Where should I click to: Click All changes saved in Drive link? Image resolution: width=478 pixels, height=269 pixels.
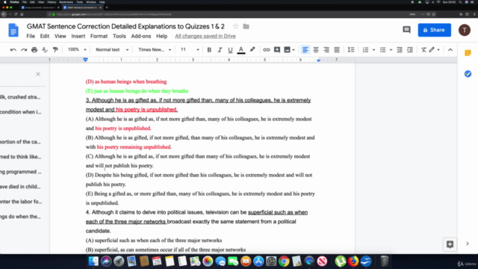(x=205, y=36)
